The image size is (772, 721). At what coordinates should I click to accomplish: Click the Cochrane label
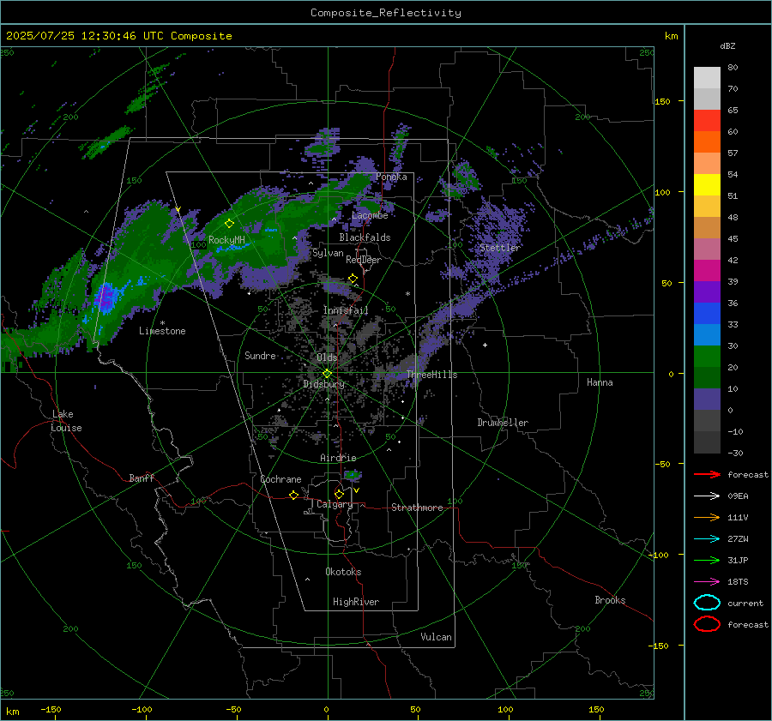coord(280,479)
